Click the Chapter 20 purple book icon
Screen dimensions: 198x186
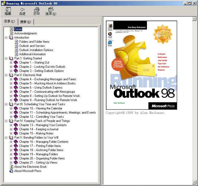coord(16,158)
